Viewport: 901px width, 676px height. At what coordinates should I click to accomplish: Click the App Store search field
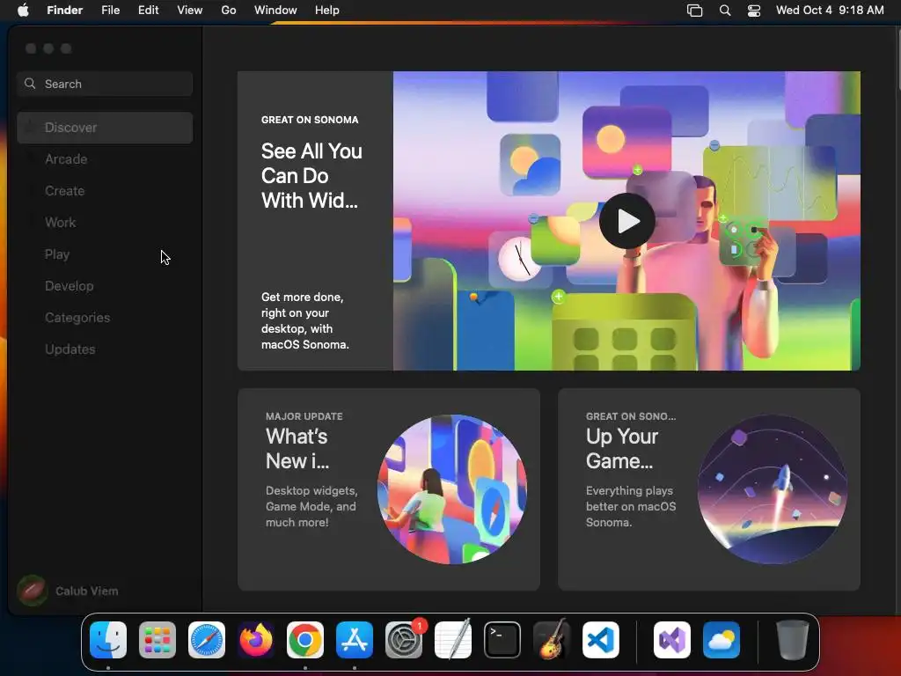pyautogui.click(x=105, y=84)
